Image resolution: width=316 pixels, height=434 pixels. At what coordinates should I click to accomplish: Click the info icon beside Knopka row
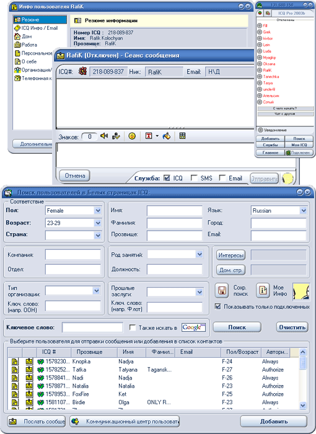(14, 361)
